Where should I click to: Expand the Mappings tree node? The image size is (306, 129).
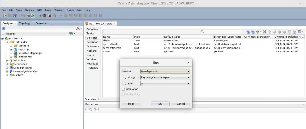[x=11, y=49]
